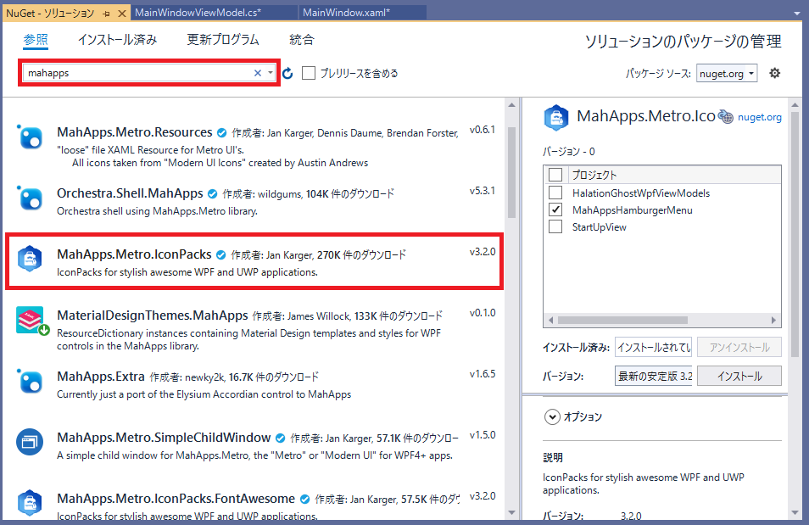Click the v0.6.1 version of MahApps.Metro.Resources
Viewport: 809px width, 525px height.
(x=483, y=130)
